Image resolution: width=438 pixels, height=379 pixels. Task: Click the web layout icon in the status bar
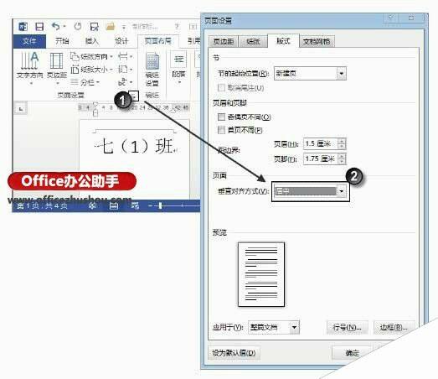(135, 206)
